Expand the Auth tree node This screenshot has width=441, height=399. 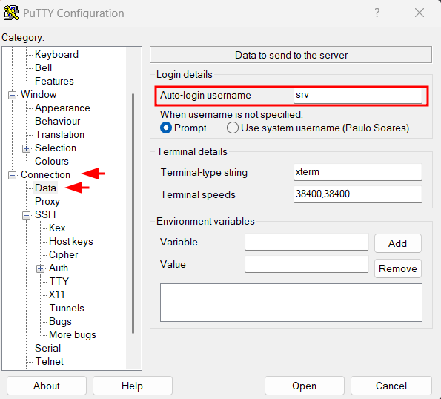tap(40, 269)
